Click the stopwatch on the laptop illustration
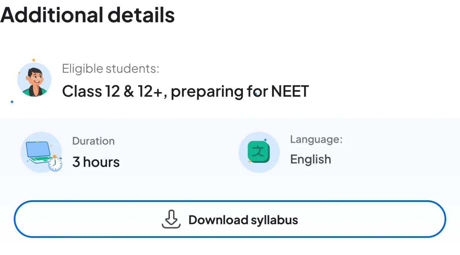This screenshot has height=255, width=460. [55, 164]
